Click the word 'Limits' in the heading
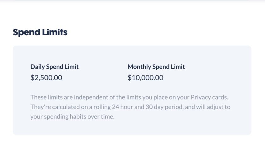This screenshot has height=160, width=265. click(55, 32)
